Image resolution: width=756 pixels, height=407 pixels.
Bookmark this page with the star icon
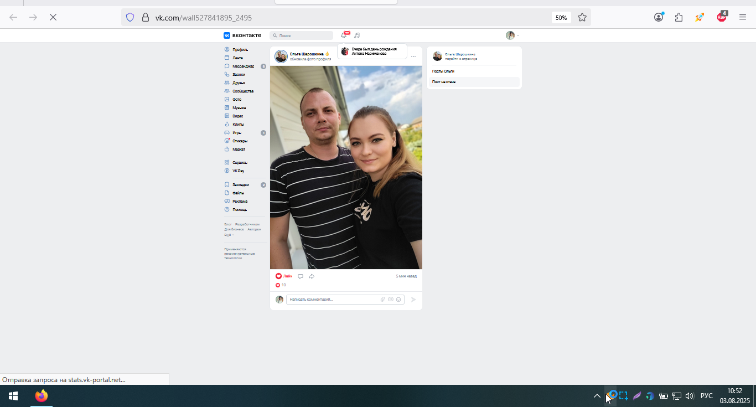[x=582, y=17]
